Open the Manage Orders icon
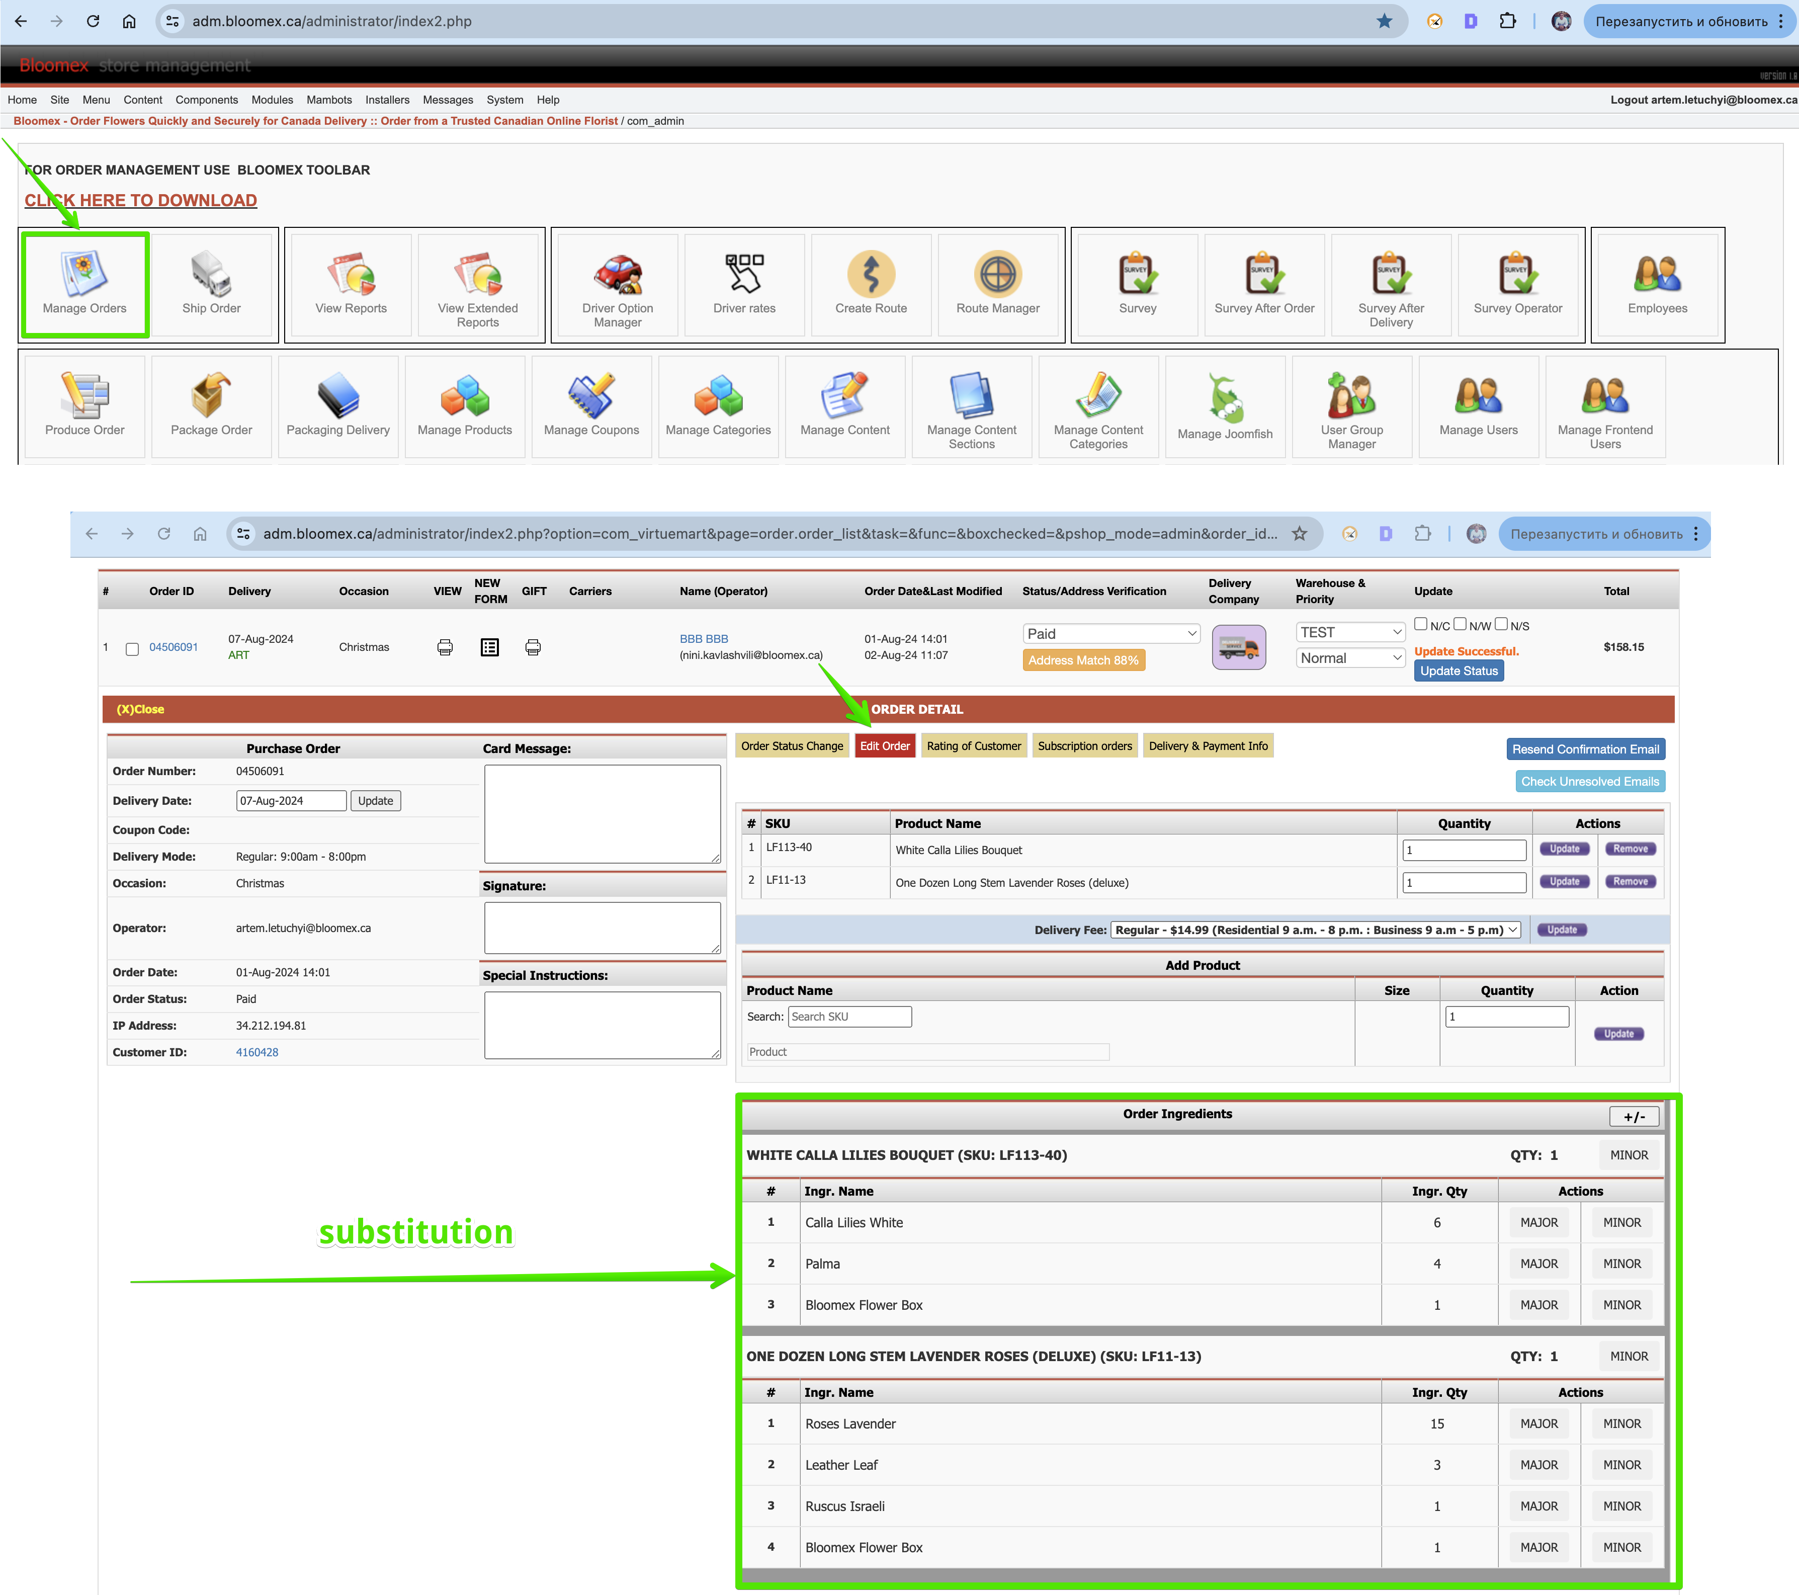The height and width of the screenshot is (1595, 1799). (84, 284)
